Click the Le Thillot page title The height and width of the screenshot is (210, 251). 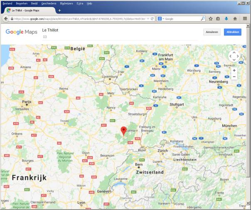[x=50, y=30]
